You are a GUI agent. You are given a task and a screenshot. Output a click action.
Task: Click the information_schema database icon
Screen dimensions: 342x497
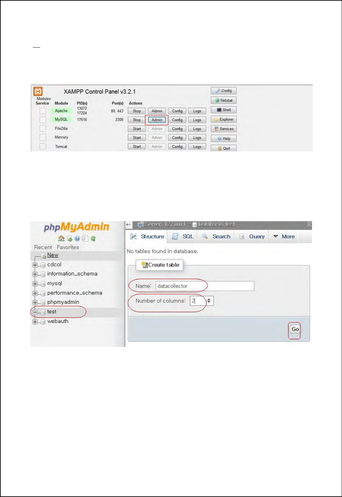[x=43, y=274]
